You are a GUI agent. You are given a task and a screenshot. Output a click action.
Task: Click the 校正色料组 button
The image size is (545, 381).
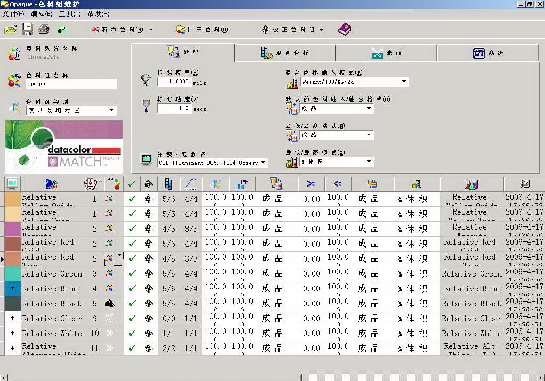[x=289, y=29]
